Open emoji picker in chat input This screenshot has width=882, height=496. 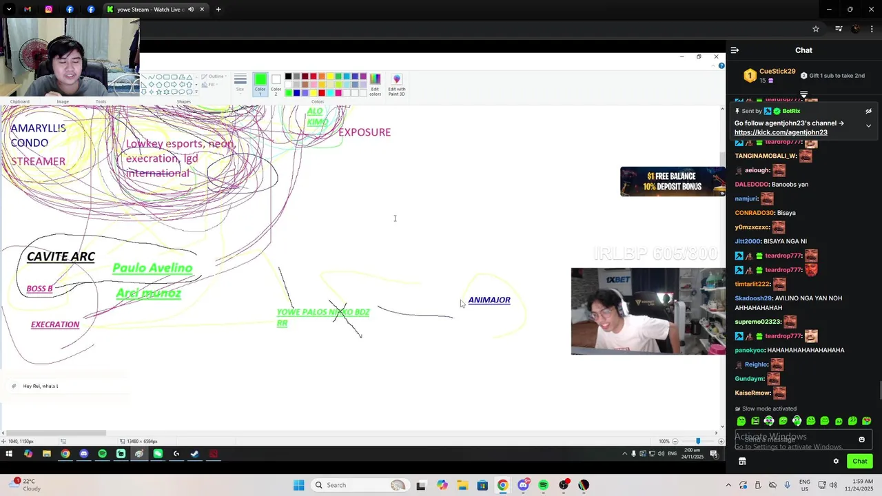point(861,440)
